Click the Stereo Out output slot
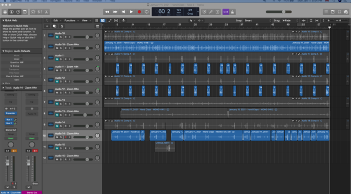 11,130
